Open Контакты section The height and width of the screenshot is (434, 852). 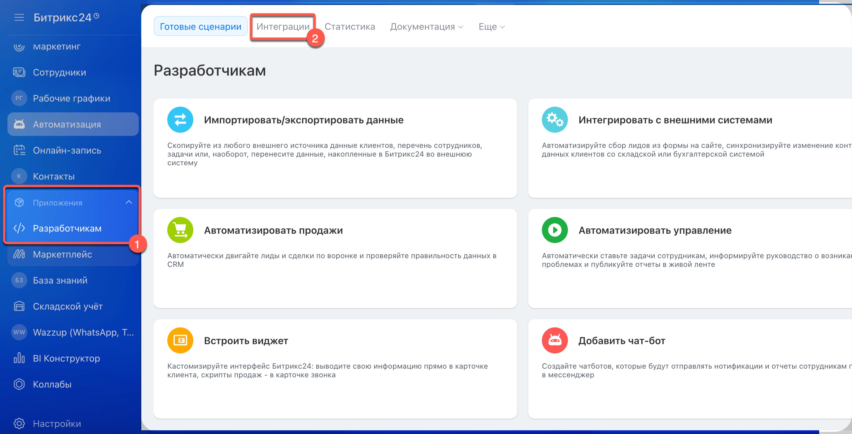73,176
